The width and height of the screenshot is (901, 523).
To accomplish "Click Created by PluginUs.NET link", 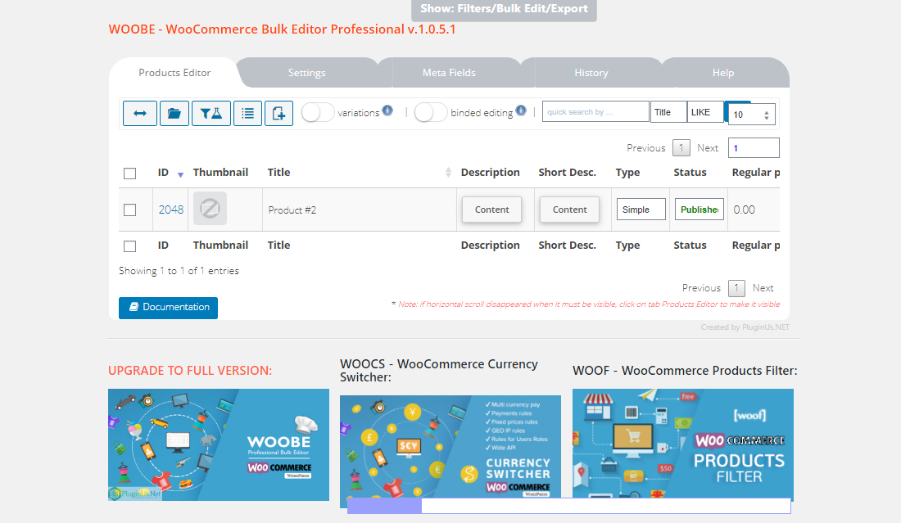I will tap(745, 327).
